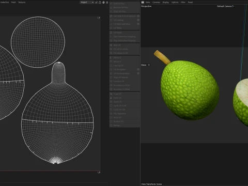Open the Options menu in 3D viewport
The image size is (248, 186).
click(x=175, y=3)
